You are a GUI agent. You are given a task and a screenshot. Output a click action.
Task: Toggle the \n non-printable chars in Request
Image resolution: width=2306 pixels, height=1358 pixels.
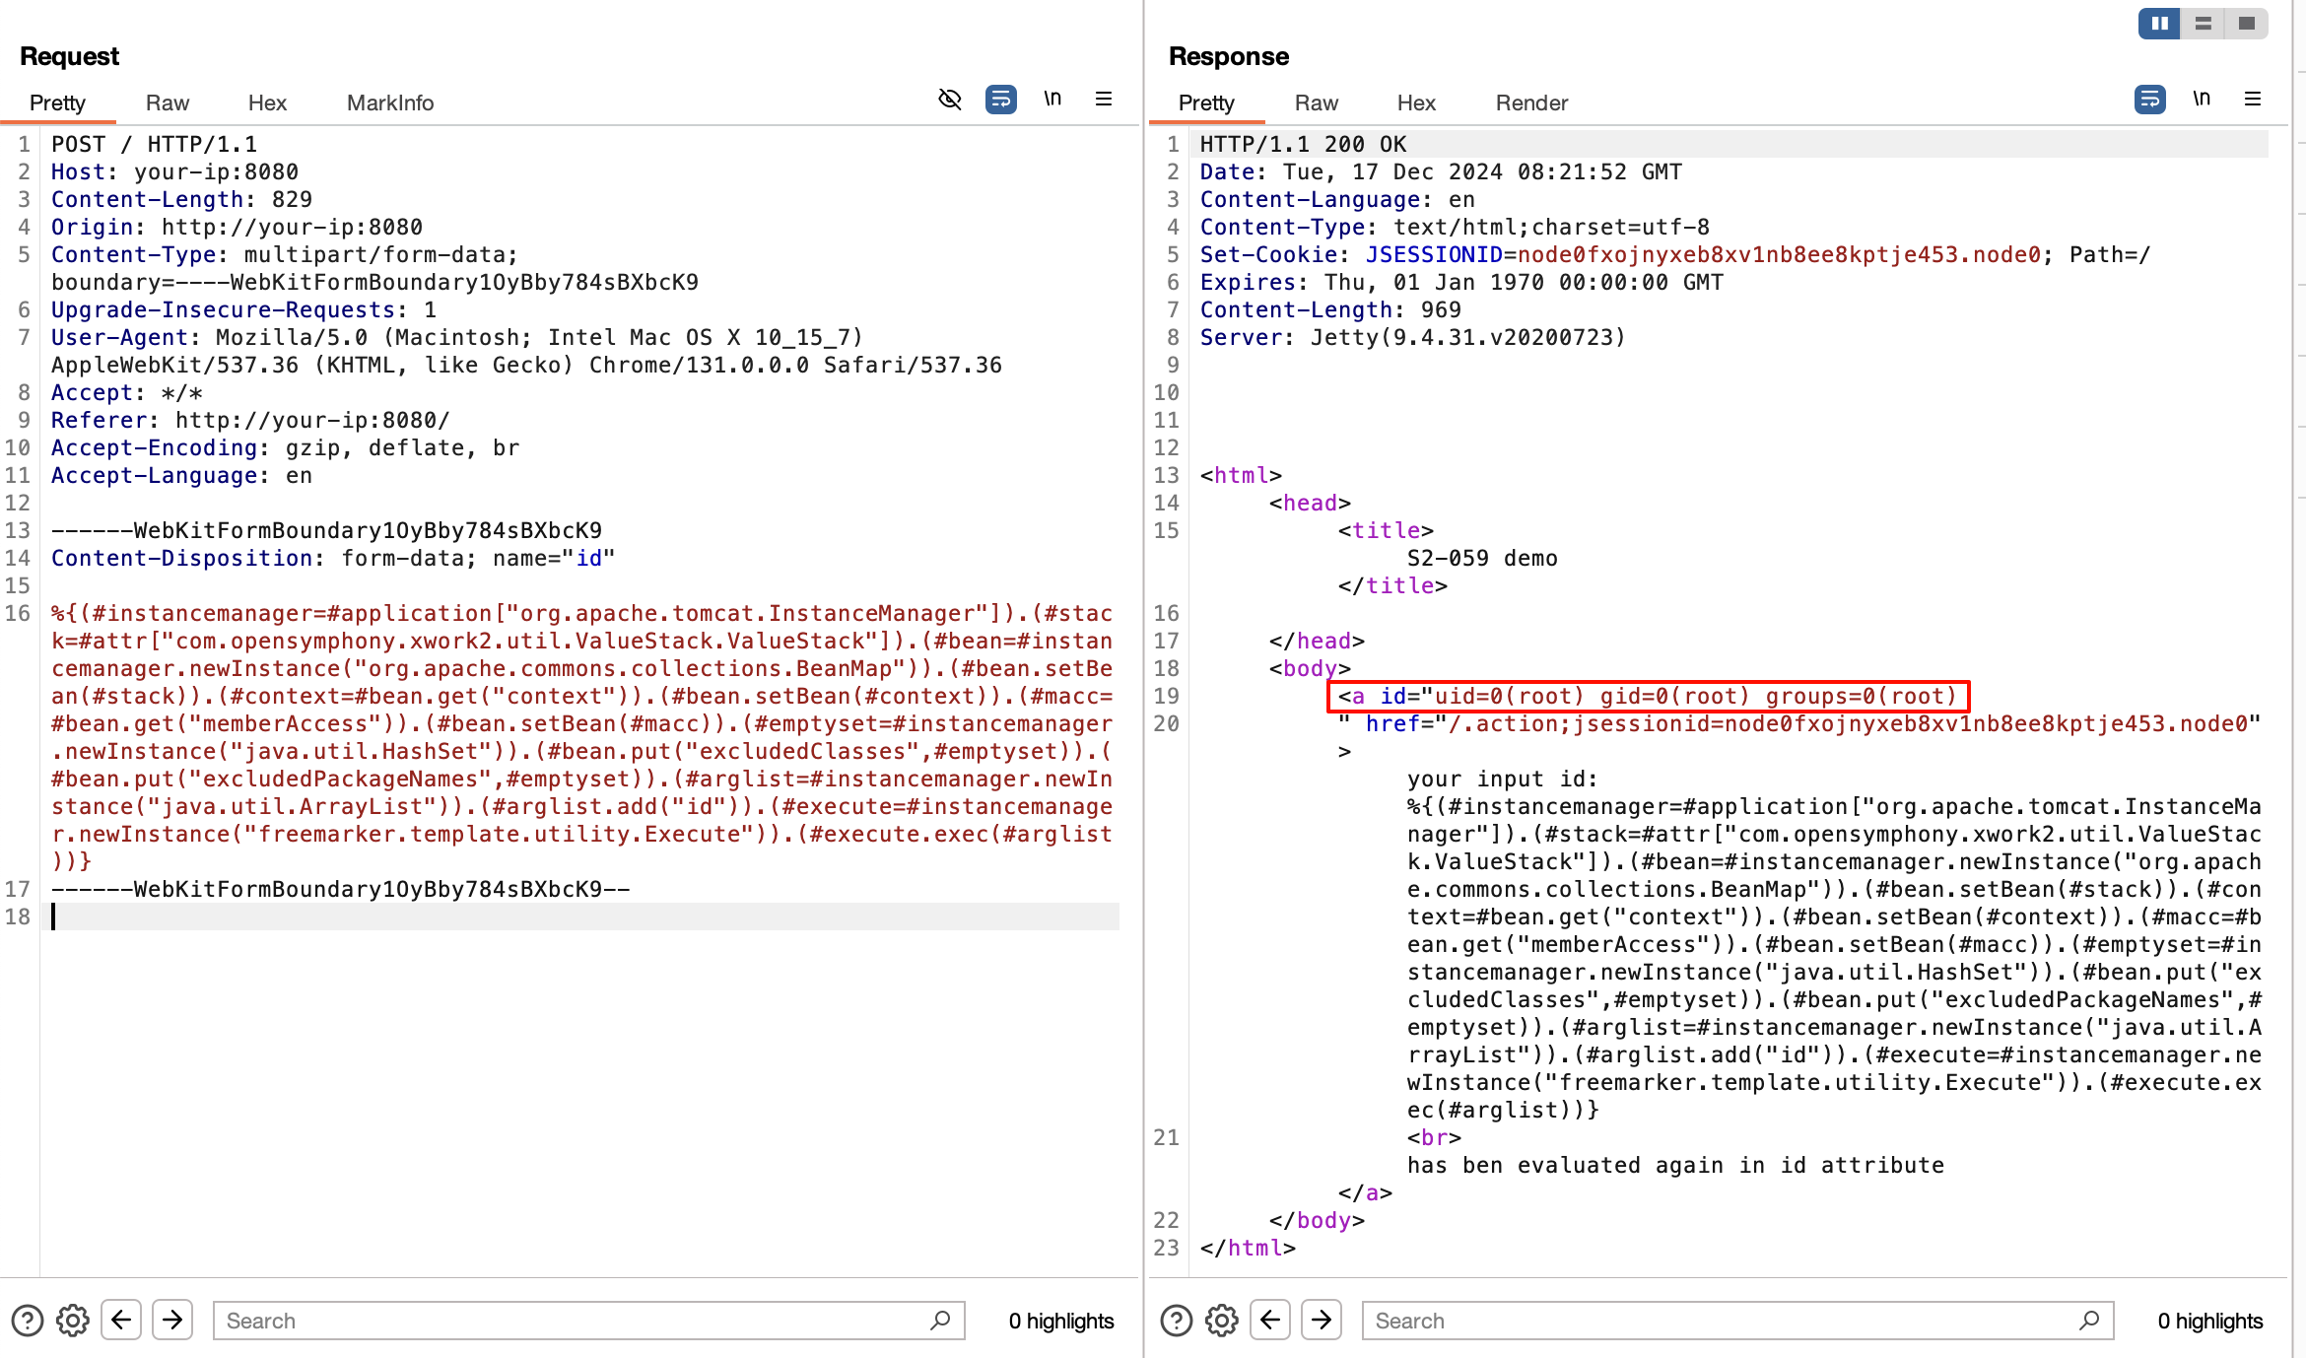click(x=1052, y=99)
